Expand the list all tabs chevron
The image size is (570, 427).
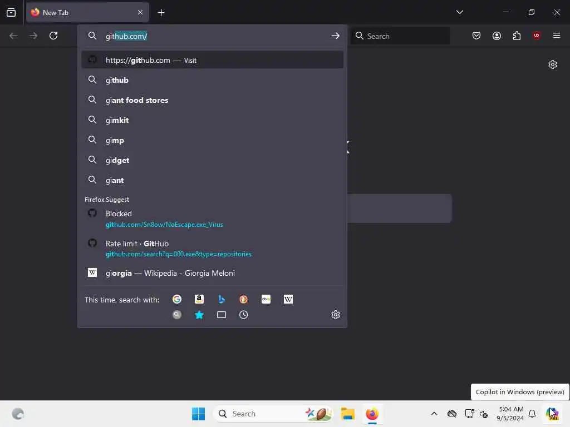[x=459, y=12]
